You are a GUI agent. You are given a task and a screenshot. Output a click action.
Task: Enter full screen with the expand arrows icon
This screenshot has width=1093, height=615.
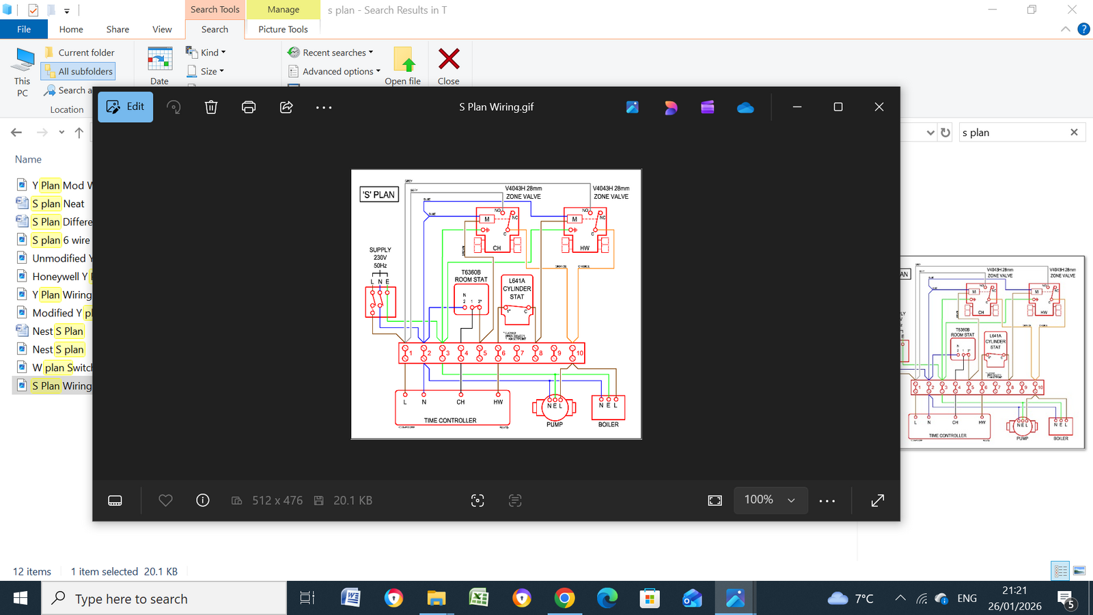pyautogui.click(x=878, y=501)
